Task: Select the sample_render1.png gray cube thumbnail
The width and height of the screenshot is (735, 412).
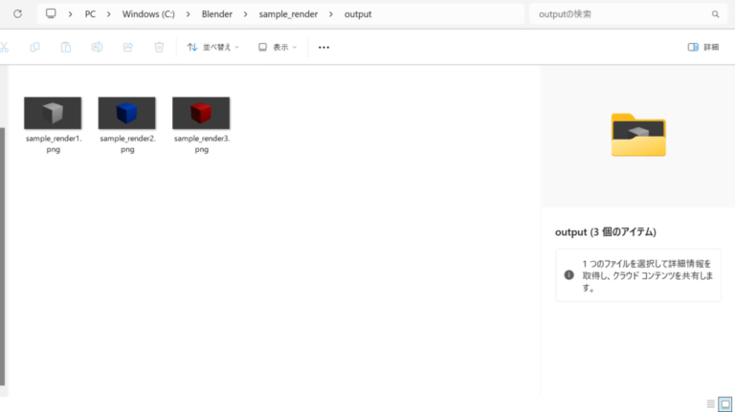Action: (53, 113)
